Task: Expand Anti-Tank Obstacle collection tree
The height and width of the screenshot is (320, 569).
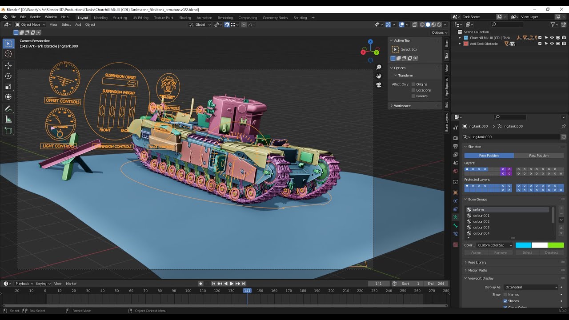Action: tap(460, 44)
